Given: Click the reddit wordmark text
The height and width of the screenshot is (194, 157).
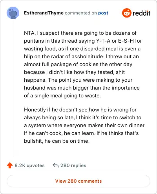Looking at the screenshot, I should pyautogui.click(x=142, y=13).
